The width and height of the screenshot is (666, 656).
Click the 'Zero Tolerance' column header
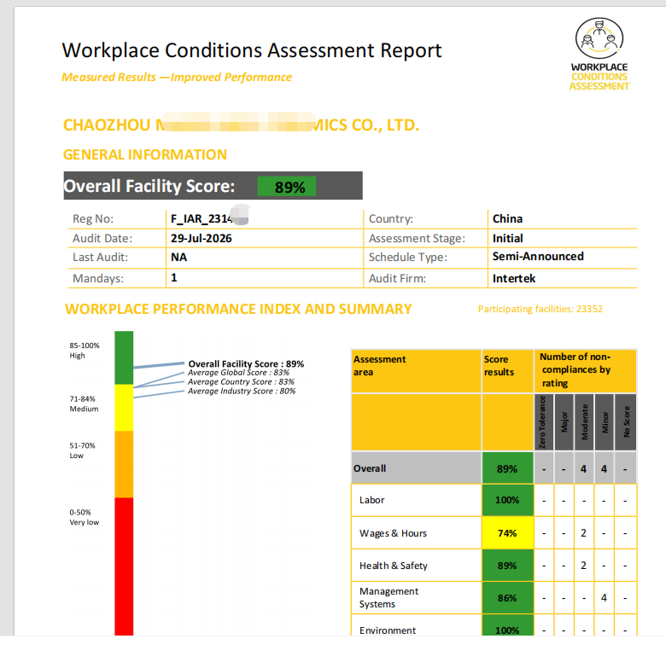(544, 421)
